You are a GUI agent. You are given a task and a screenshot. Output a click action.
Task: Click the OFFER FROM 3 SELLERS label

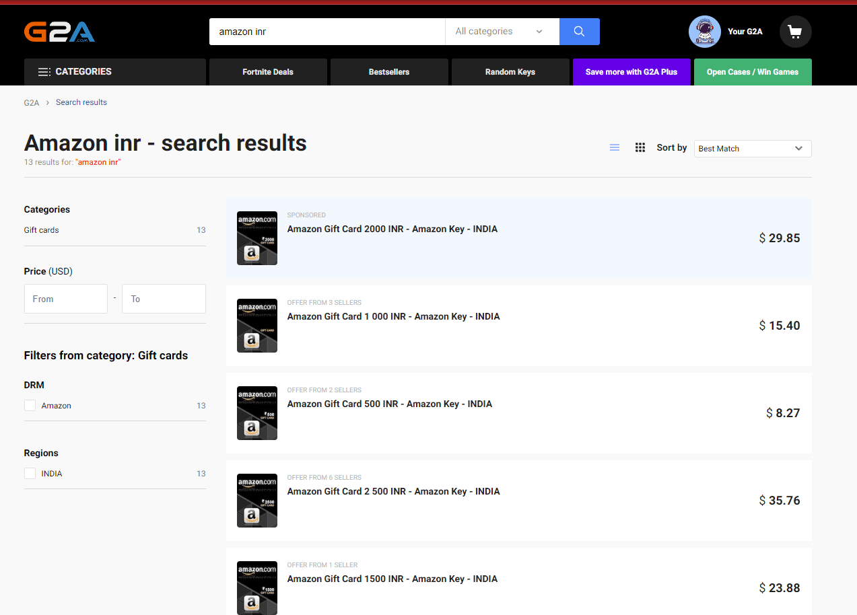pyautogui.click(x=324, y=303)
